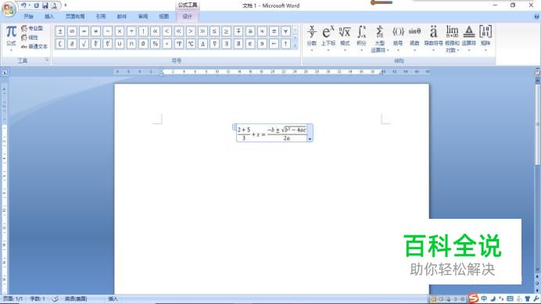Toggle 普通文本 normal text option
The image size is (541, 304).
tap(34, 46)
